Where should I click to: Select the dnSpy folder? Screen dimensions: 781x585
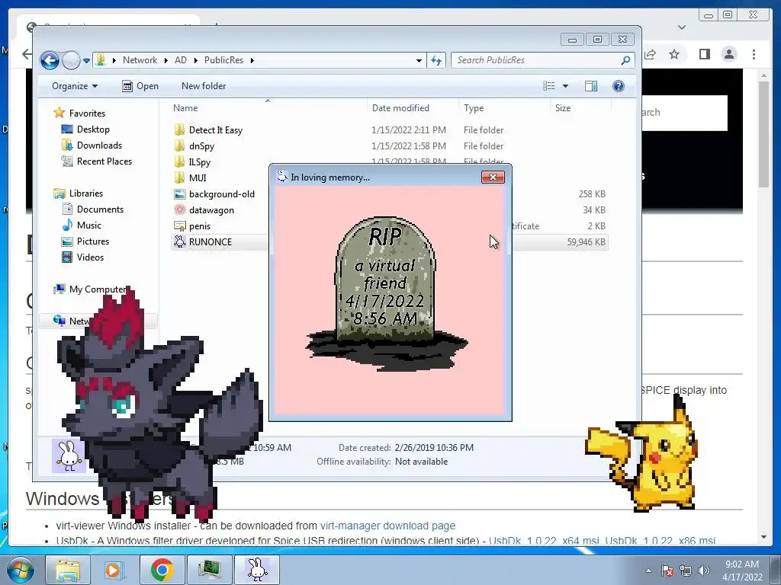point(201,146)
